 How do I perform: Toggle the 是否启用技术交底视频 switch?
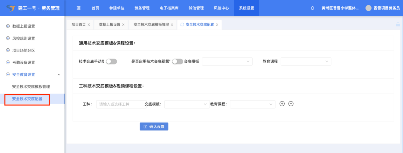pos(177,61)
